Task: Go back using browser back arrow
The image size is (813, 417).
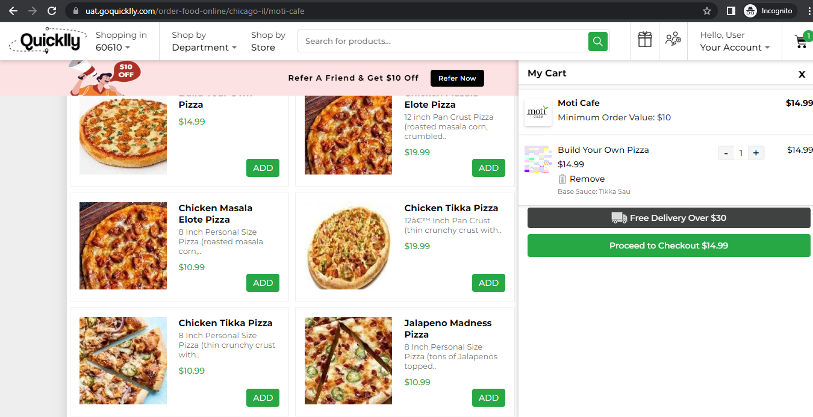Action: pyautogui.click(x=13, y=11)
